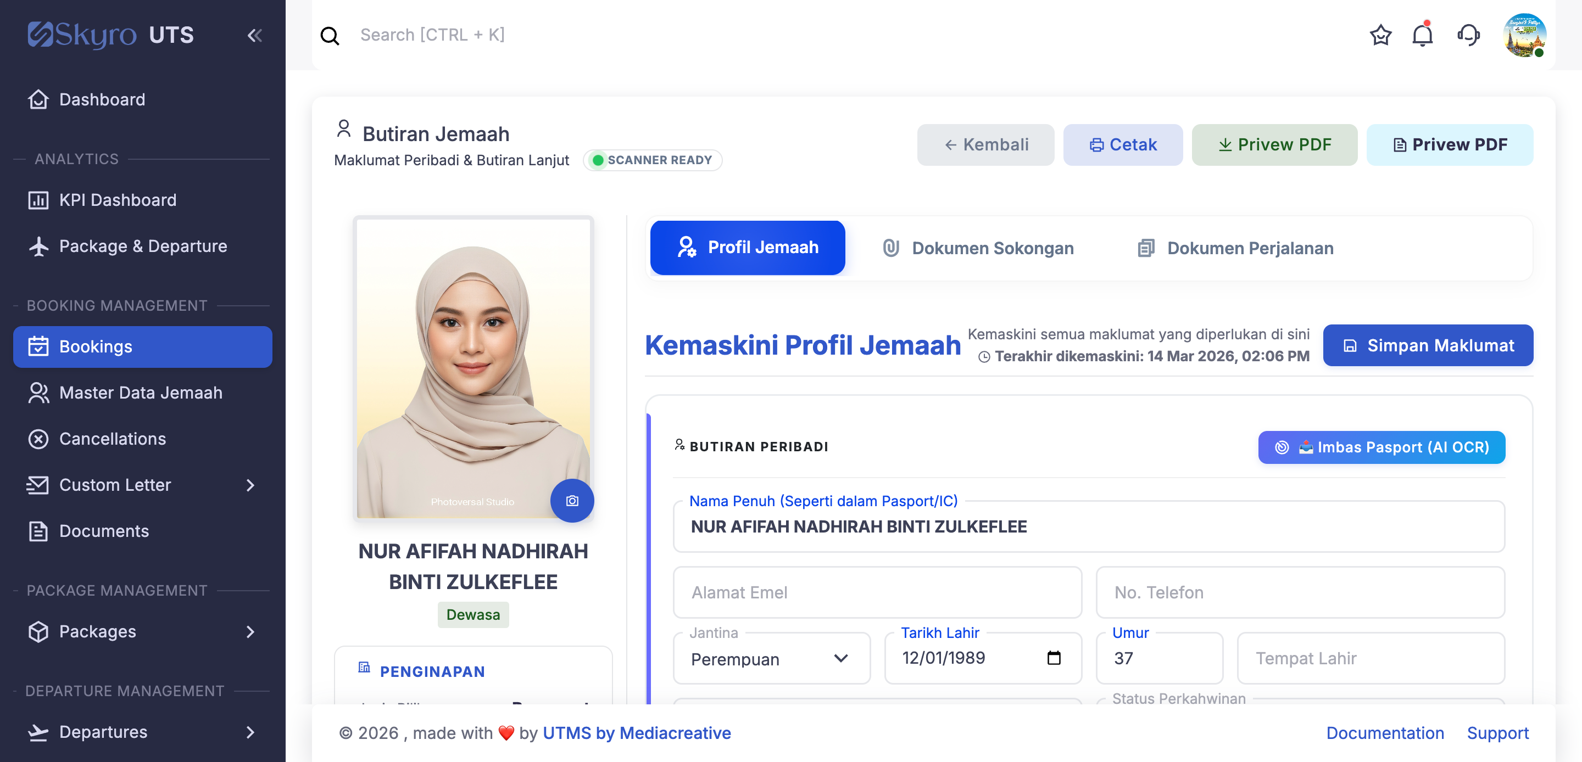Screen dimensions: 1582x762
Task: Click the SCANNER READY status badge
Action: pyautogui.click(x=651, y=160)
